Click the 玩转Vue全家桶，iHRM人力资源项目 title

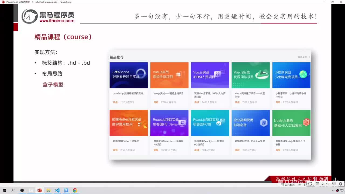tap(210, 95)
